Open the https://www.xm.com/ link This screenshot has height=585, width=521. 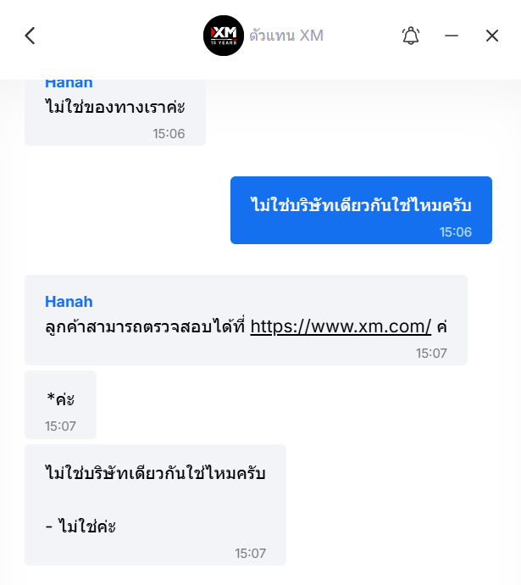[341, 326]
